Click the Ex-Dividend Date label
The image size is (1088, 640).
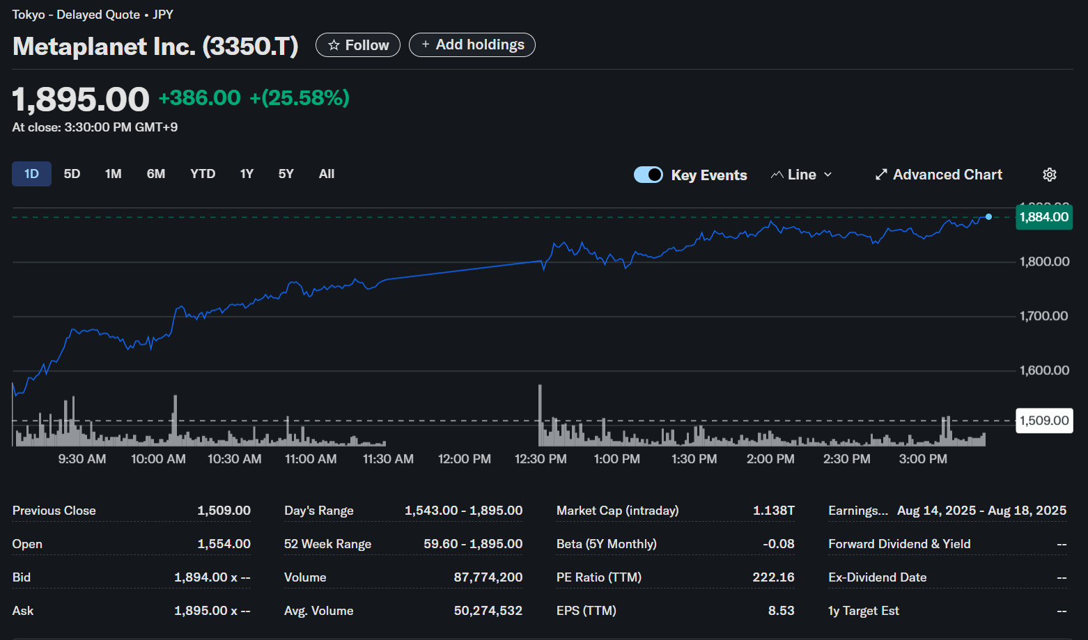pos(878,577)
